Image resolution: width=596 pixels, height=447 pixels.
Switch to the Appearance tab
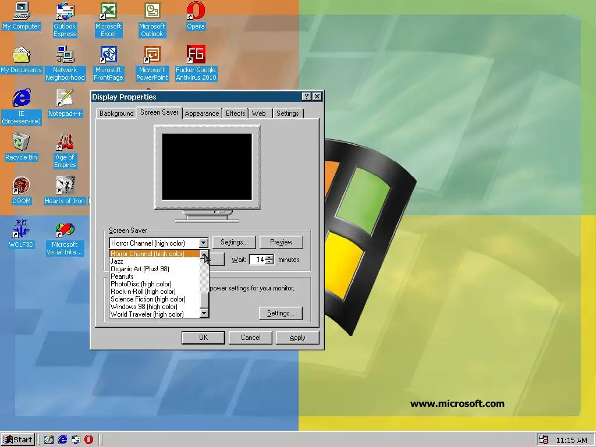point(202,113)
